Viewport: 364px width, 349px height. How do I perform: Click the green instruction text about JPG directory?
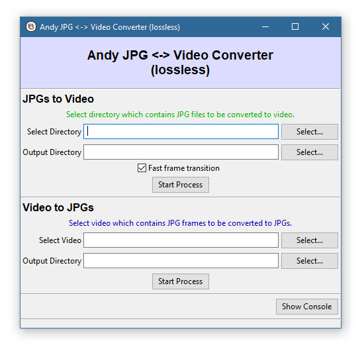pyautogui.click(x=181, y=115)
